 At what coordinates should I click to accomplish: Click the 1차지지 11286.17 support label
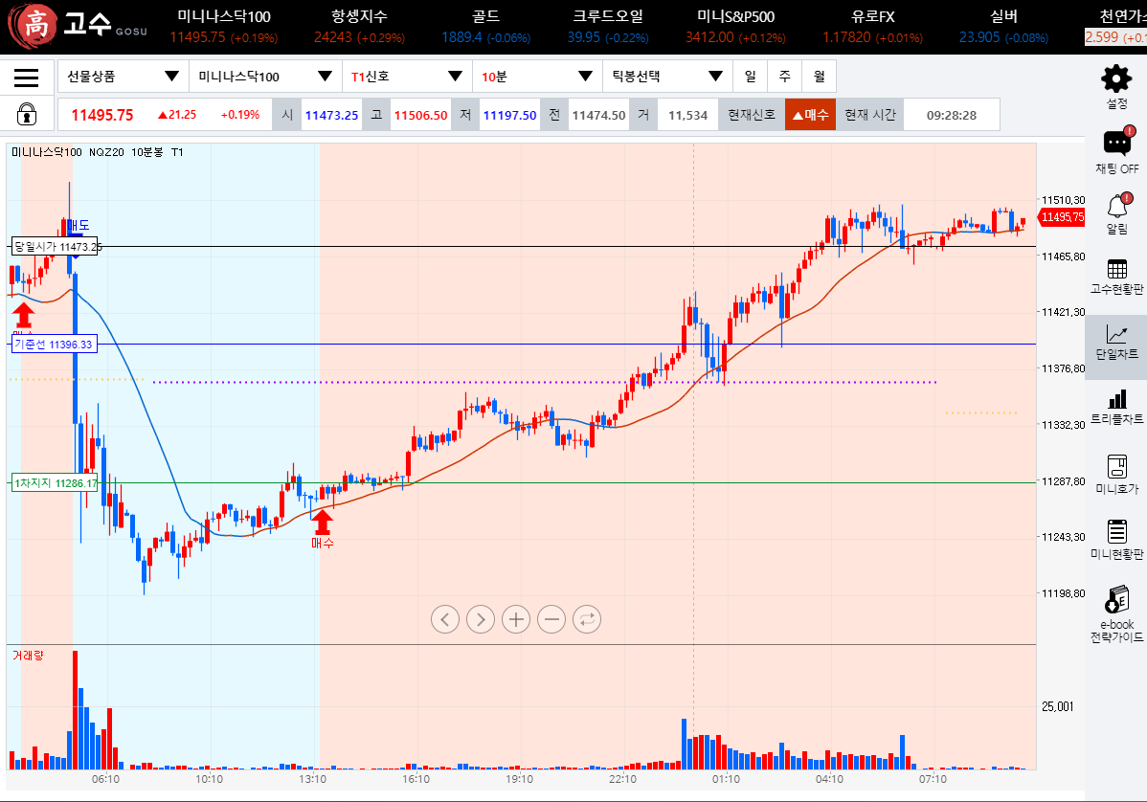click(55, 482)
